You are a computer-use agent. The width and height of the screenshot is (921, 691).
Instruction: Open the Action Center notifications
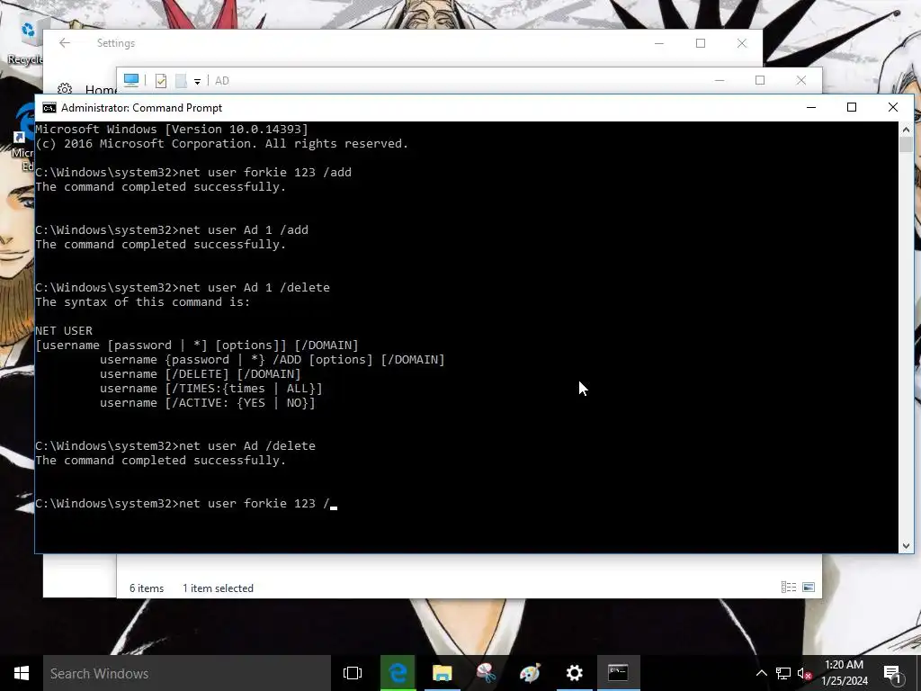click(892, 673)
